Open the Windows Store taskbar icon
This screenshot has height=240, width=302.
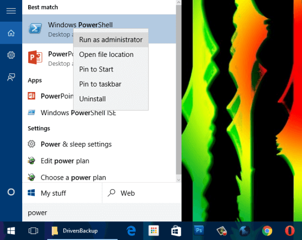coord(176,231)
